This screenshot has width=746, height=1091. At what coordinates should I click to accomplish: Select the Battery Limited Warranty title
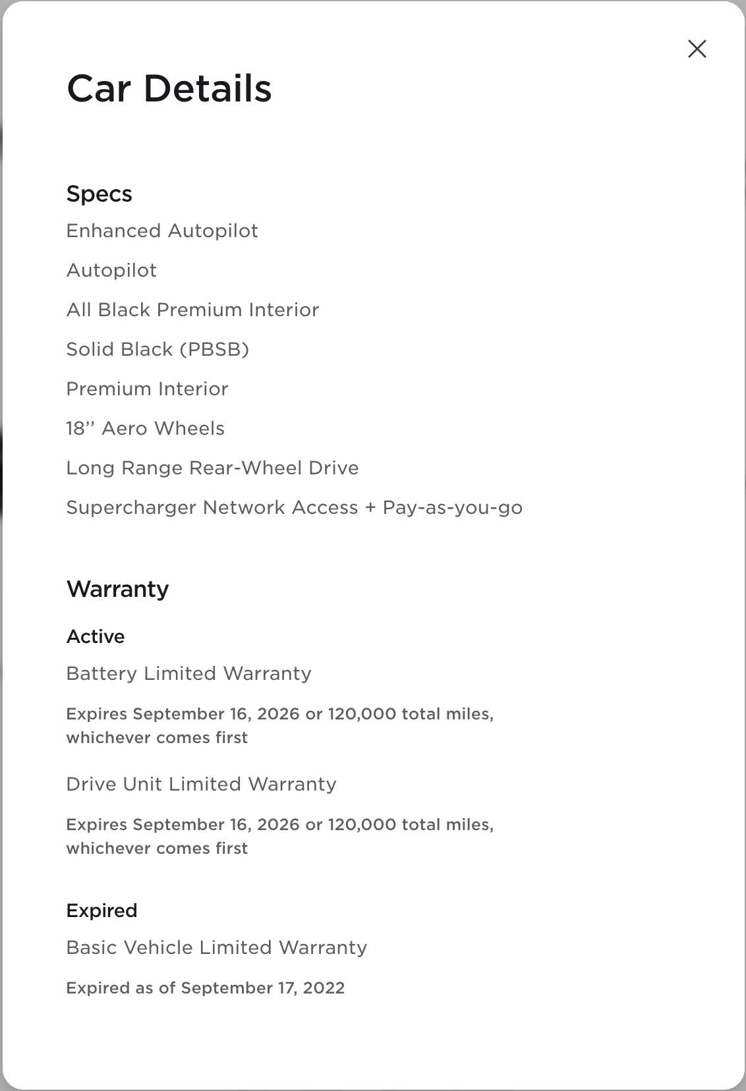[x=188, y=673]
